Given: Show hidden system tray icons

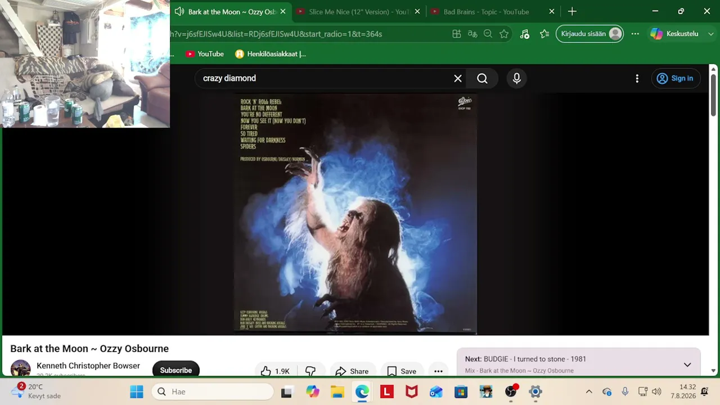Looking at the screenshot, I should 589,391.
